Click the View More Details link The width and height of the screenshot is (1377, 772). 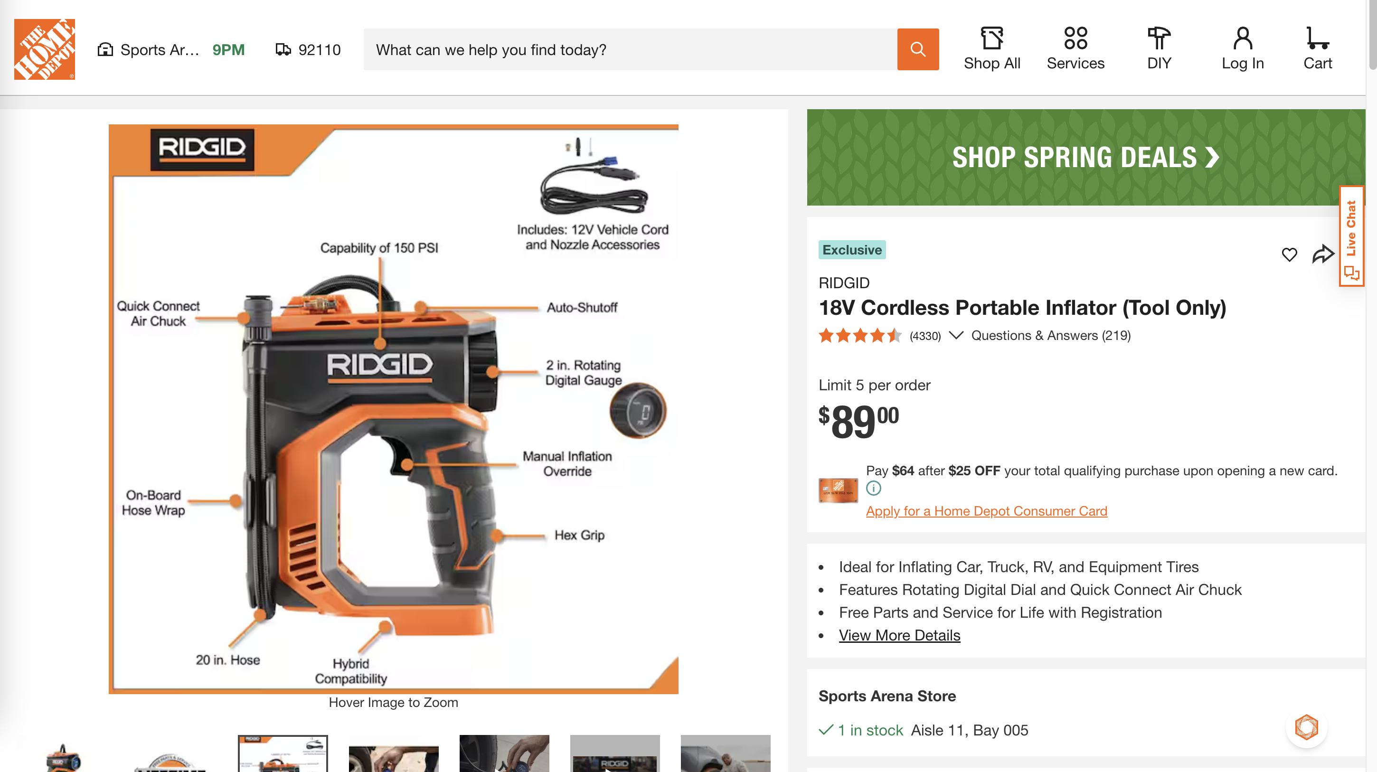click(899, 635)
